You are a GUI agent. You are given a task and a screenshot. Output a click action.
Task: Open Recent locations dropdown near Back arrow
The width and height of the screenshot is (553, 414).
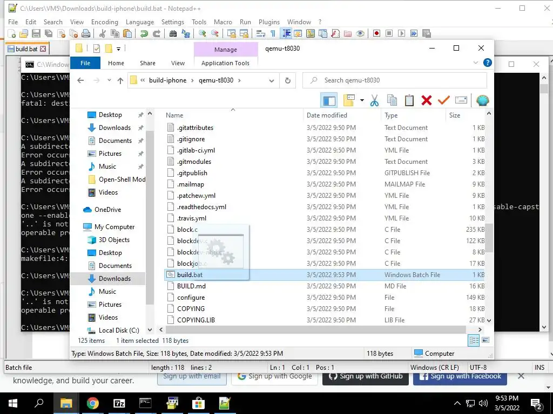click(109, 80)
